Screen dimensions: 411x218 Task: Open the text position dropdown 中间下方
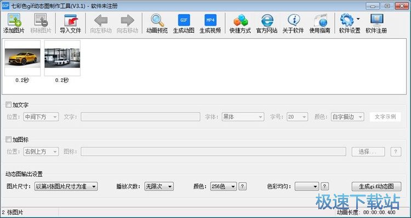click(x=41, y=117)
